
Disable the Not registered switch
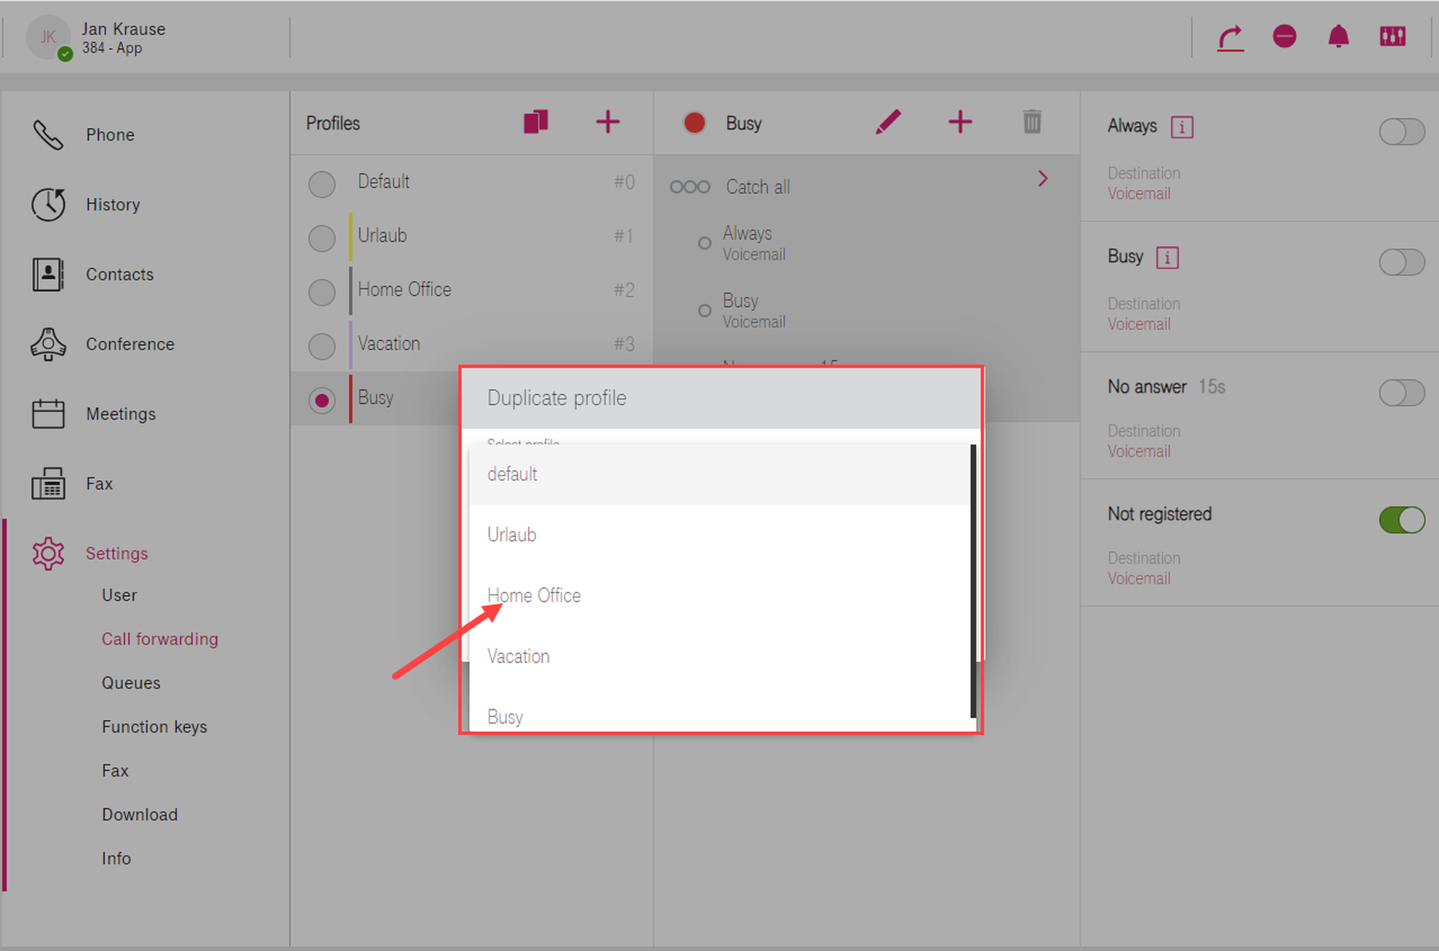pos(1401,519)
